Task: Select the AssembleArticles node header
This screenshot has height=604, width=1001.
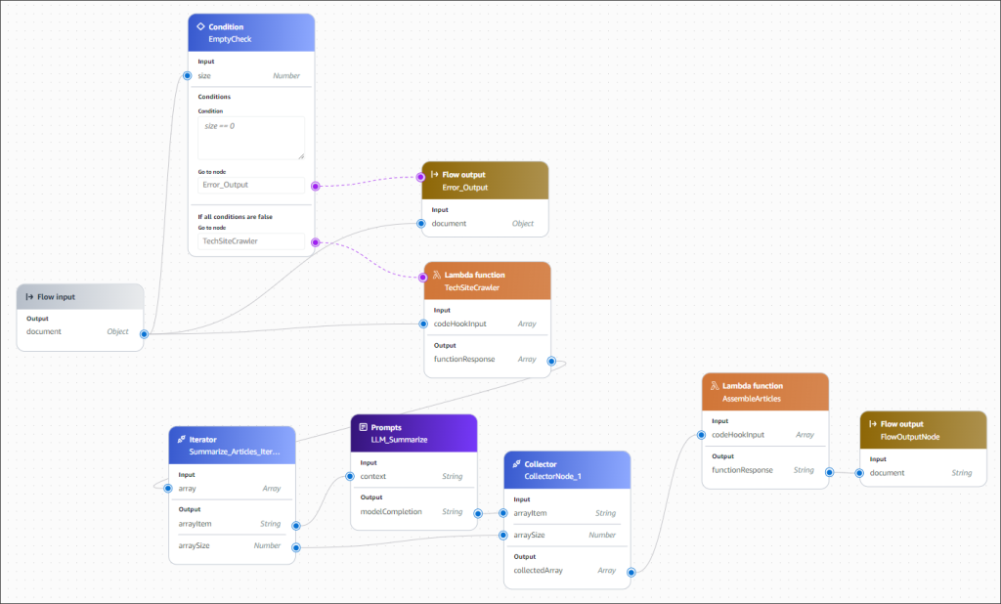Action: point(765,392)
